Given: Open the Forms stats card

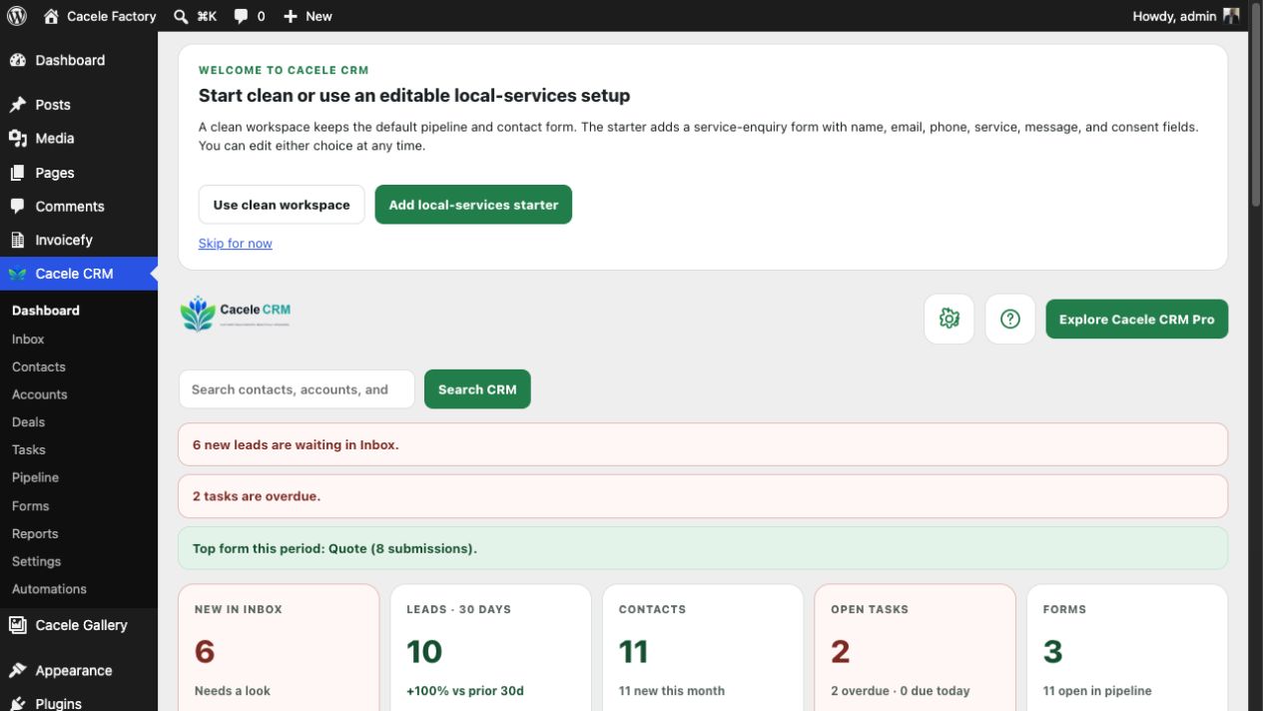Looking at the screenshot, I should (1127, 648).
